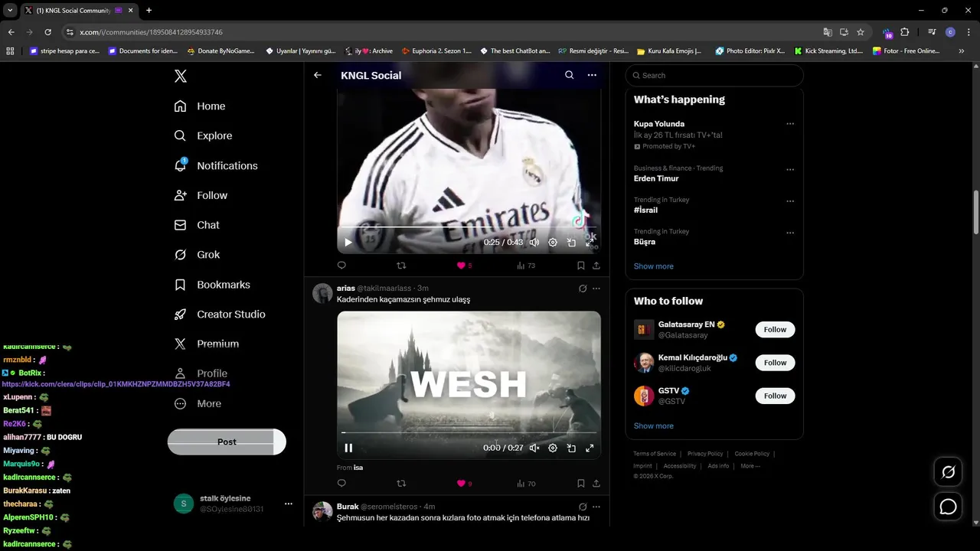Reply to the Real Madrid video post
Screen dimensions: 980x551
coord(341,266)
